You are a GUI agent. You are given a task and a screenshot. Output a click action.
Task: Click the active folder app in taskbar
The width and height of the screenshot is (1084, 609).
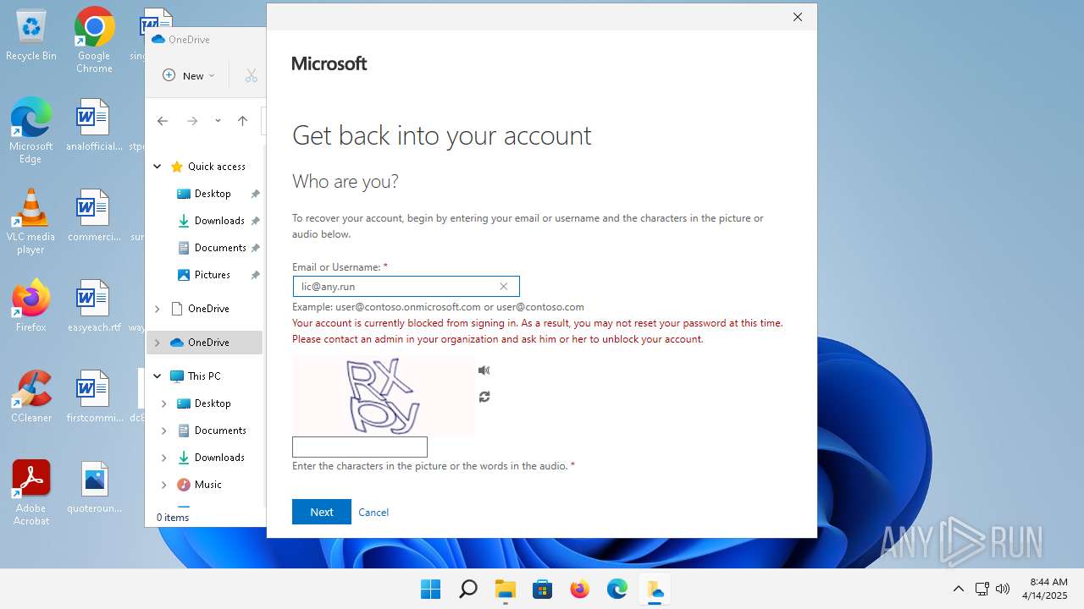pyautogui.click(x=654, y=589)
